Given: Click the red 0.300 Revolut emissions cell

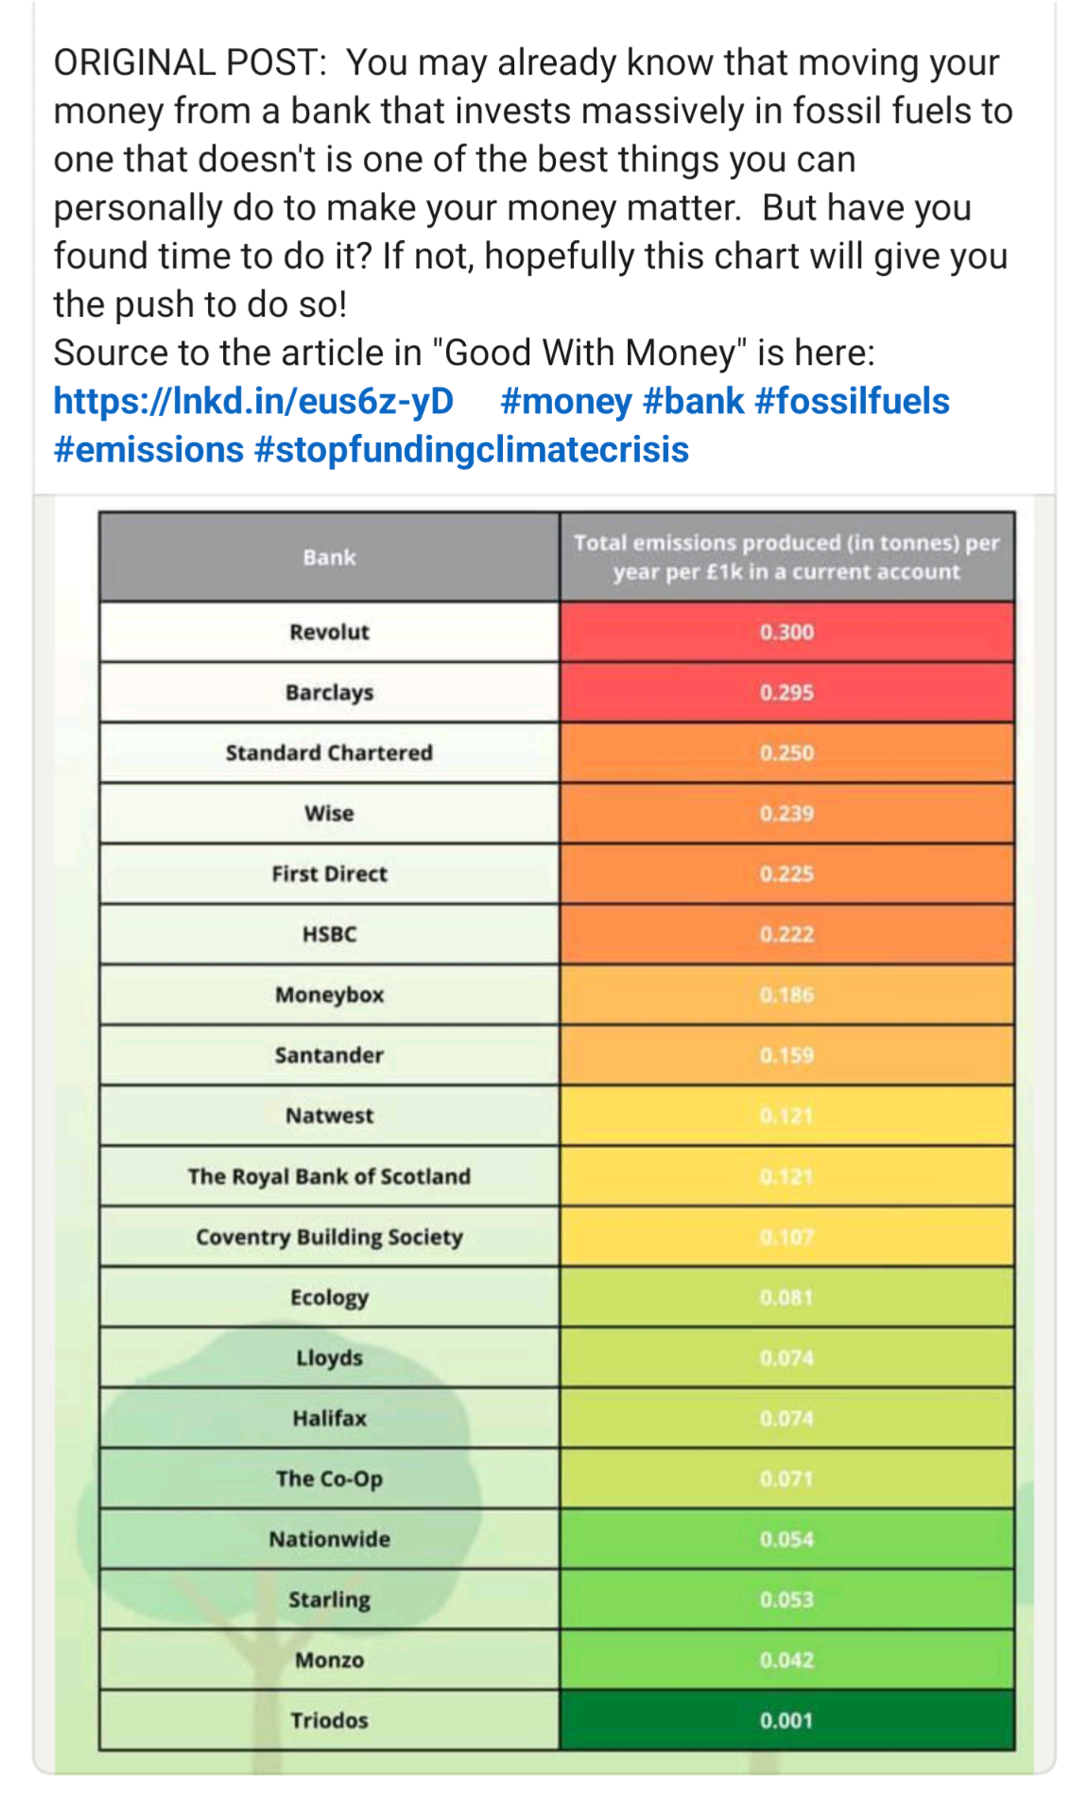Looking at the screenshot, I should pyautogui.click(x=786, y=632).
